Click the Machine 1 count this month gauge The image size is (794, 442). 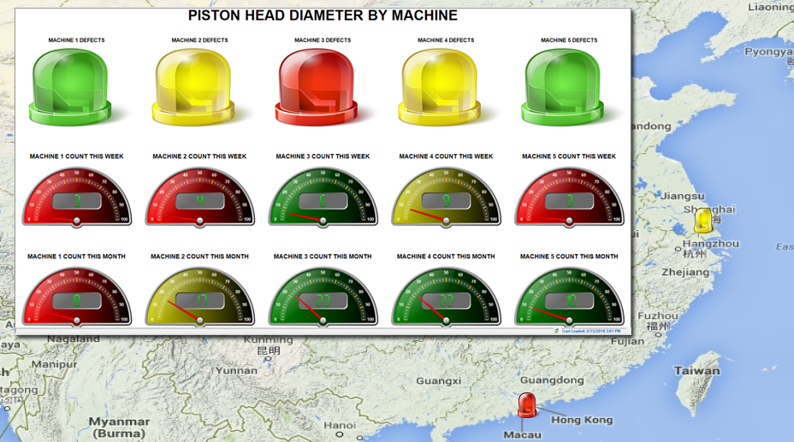click(x=77, y=298)
